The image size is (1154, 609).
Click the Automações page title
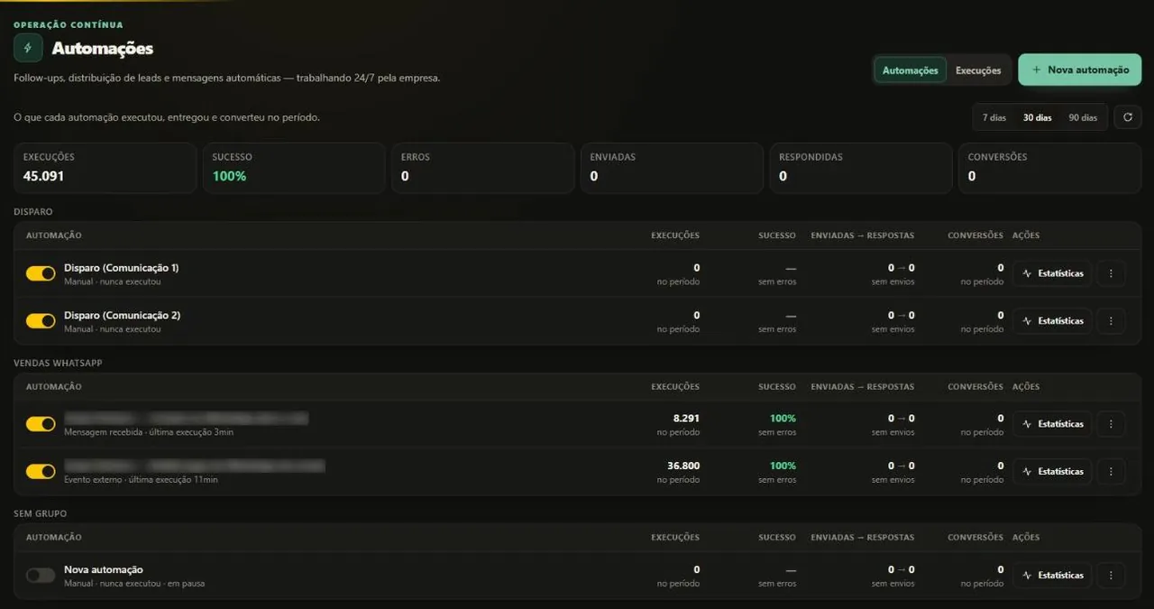pyautogui.click(x=103, y=49)
